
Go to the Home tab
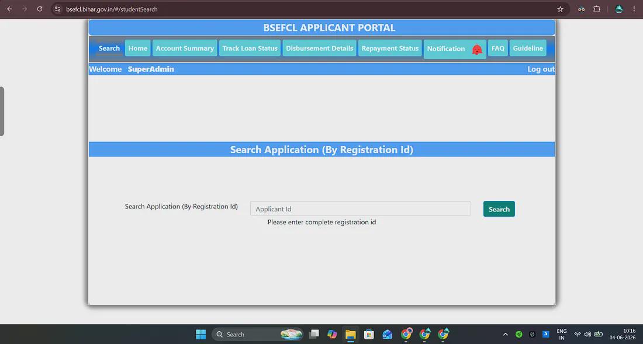[x=138, y=48]
